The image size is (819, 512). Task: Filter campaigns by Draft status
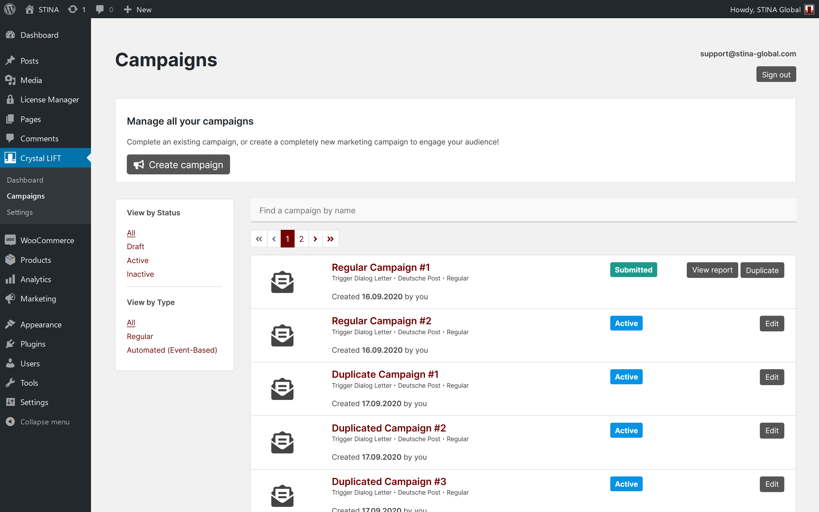(x=135, y=247)
